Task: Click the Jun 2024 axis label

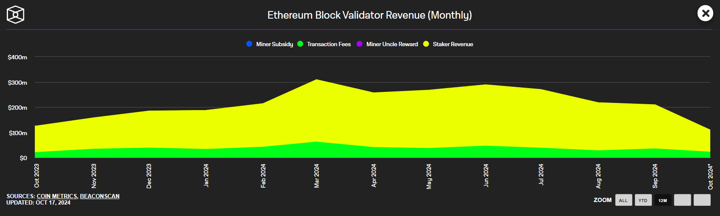Action: pos(486,176)
